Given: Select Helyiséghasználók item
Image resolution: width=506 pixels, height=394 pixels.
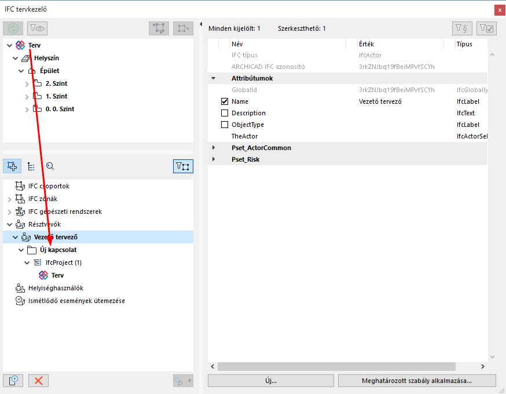Looking at the screenshot, I should pos(56,288).
